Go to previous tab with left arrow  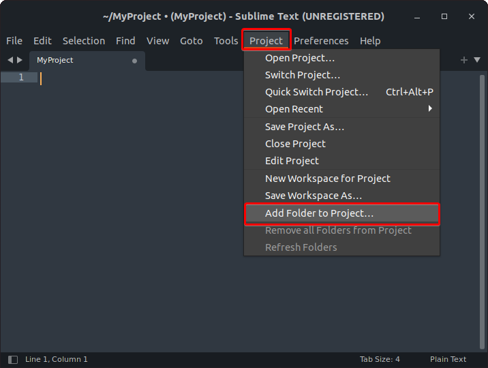point(10,60)
